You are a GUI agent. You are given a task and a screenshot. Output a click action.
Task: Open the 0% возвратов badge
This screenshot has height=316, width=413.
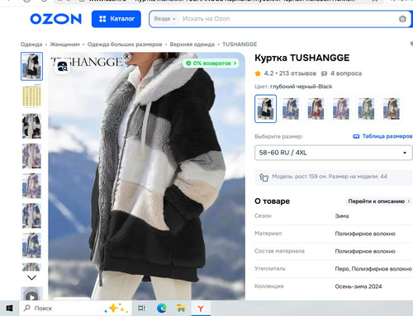(x=211, y=64)
